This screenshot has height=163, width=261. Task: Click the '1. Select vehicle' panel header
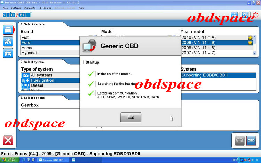click(x=32, y=24)
